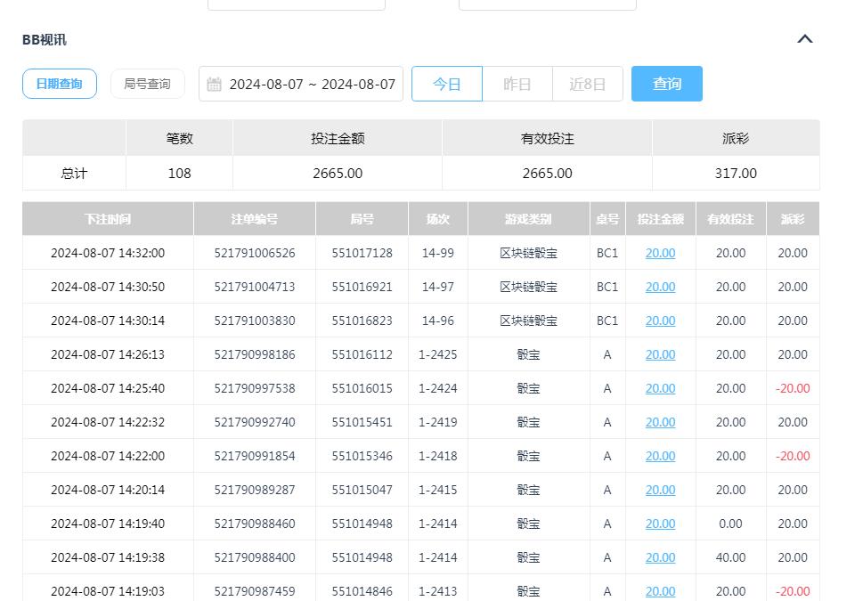This screenshot has width=863, height=601.
Task: Open amount link in BC1 row 14-97
Action: point(659,287)
